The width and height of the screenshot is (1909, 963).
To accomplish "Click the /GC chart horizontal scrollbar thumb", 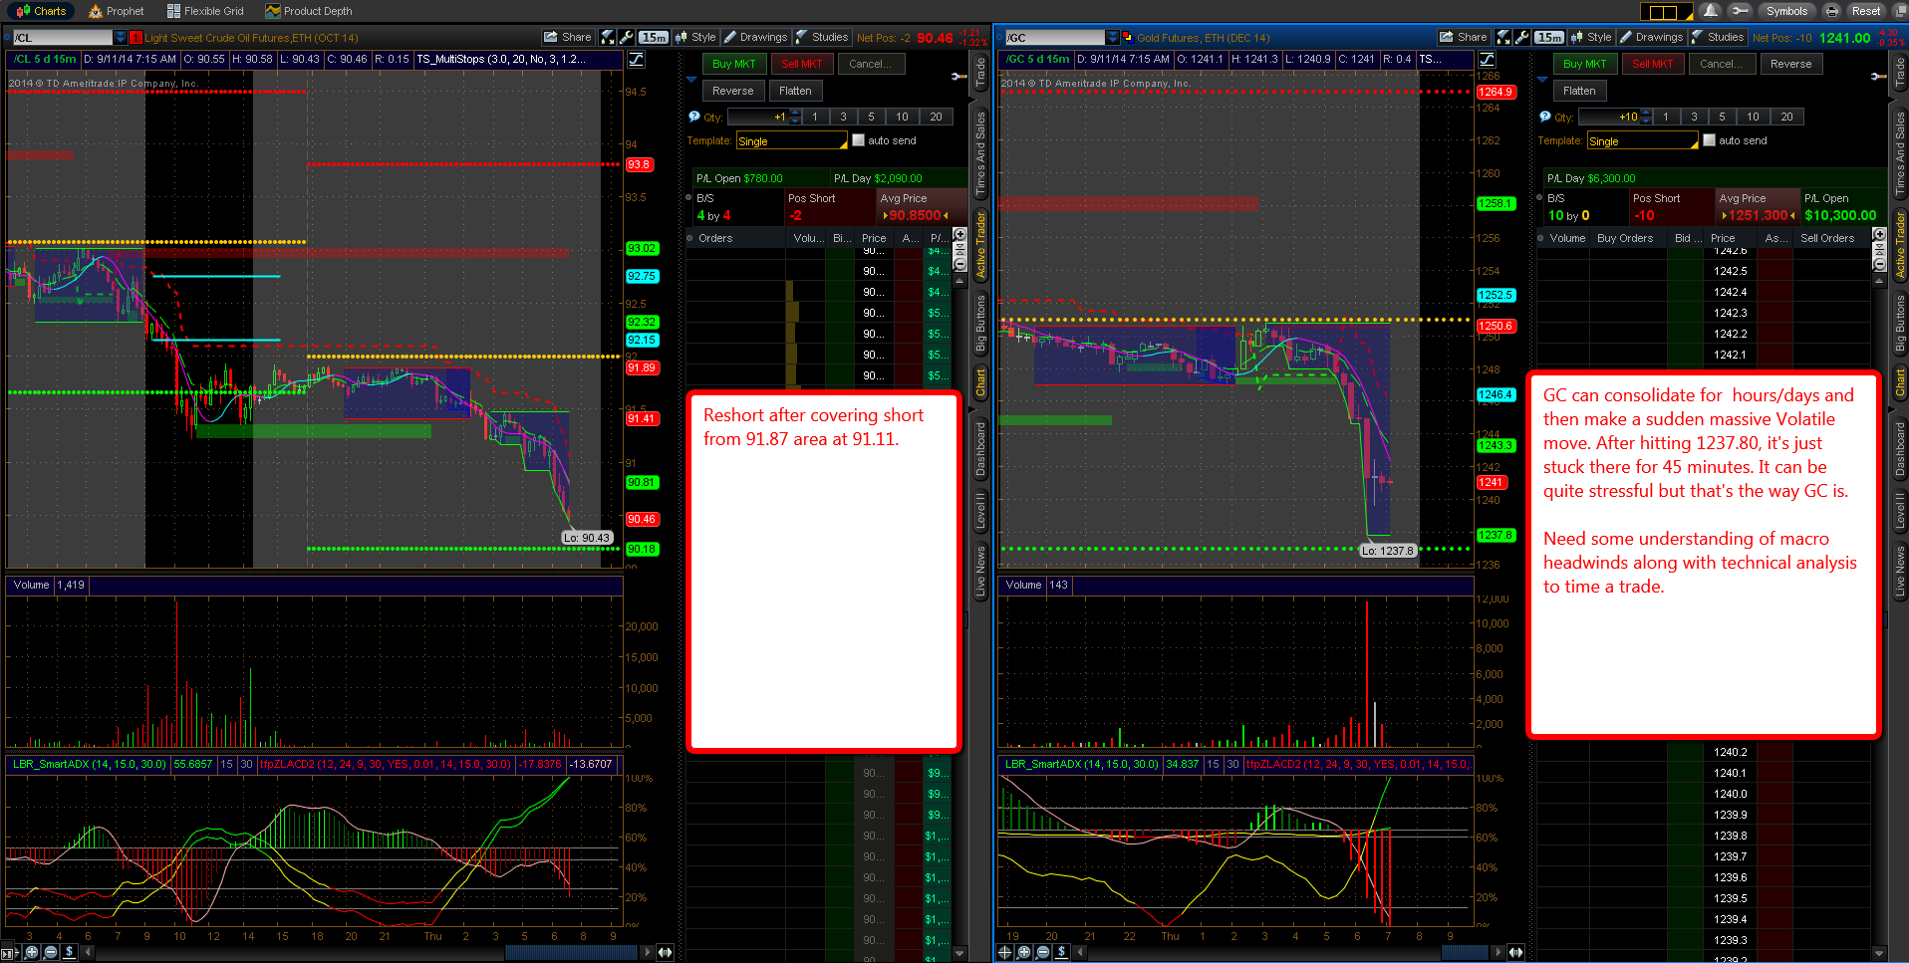I will [x=1465, y=952].
